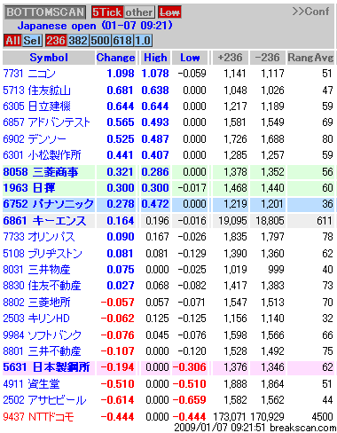Screen dimensions: 337x433
Task: Click the Japanese open (01-07 09:21) heading
Action: pyautogui.click(x=95, y=26)
